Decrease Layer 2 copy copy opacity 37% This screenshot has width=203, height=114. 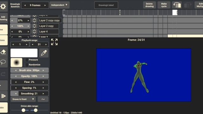click(12, 20)
